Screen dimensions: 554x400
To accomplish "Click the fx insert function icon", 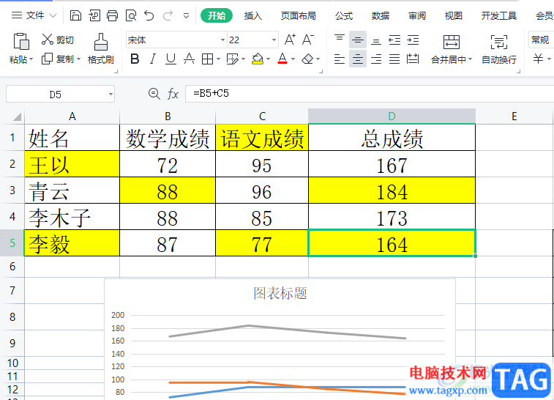I will click(x=173, y=94).
